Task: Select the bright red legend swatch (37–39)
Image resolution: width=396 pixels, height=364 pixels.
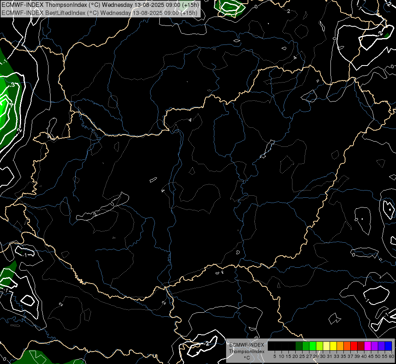Action: coord(354,346)
